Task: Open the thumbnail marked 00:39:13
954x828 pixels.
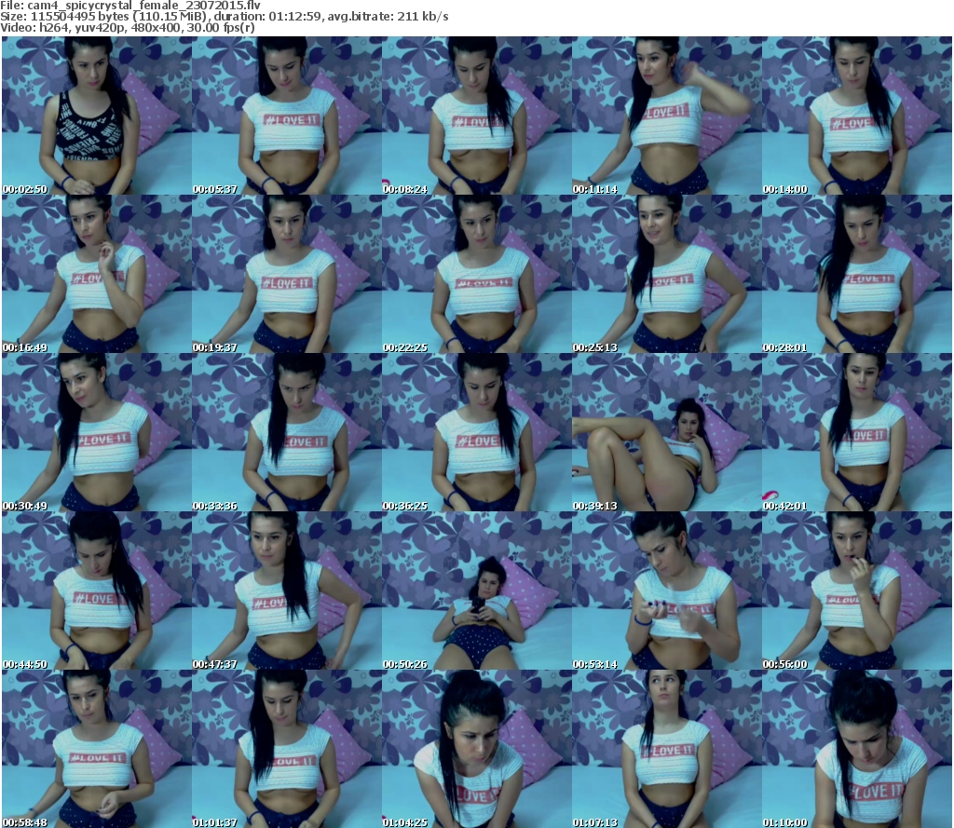Action: point(666,432)
